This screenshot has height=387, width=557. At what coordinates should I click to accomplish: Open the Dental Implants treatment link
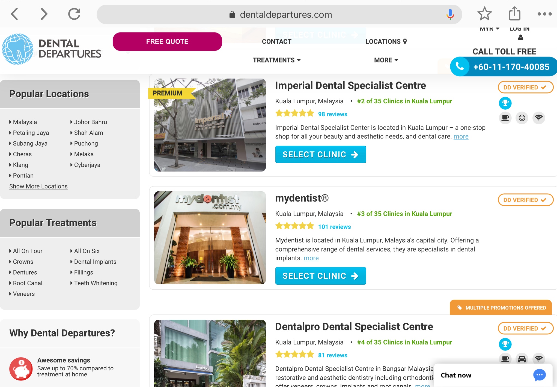tap(95, 262)
